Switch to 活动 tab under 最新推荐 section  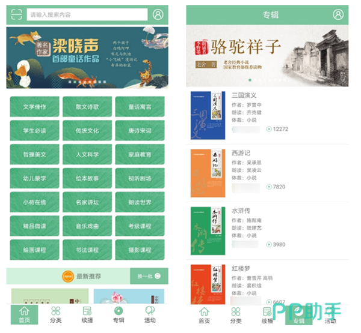[150, 315]
